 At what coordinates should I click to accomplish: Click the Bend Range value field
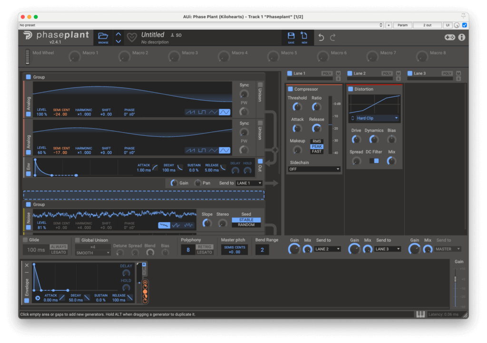(x=262, y=250)
